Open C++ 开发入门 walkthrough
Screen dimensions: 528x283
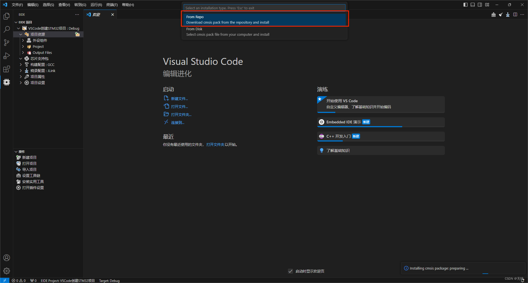pyautogui.click(x=381, y=137)
